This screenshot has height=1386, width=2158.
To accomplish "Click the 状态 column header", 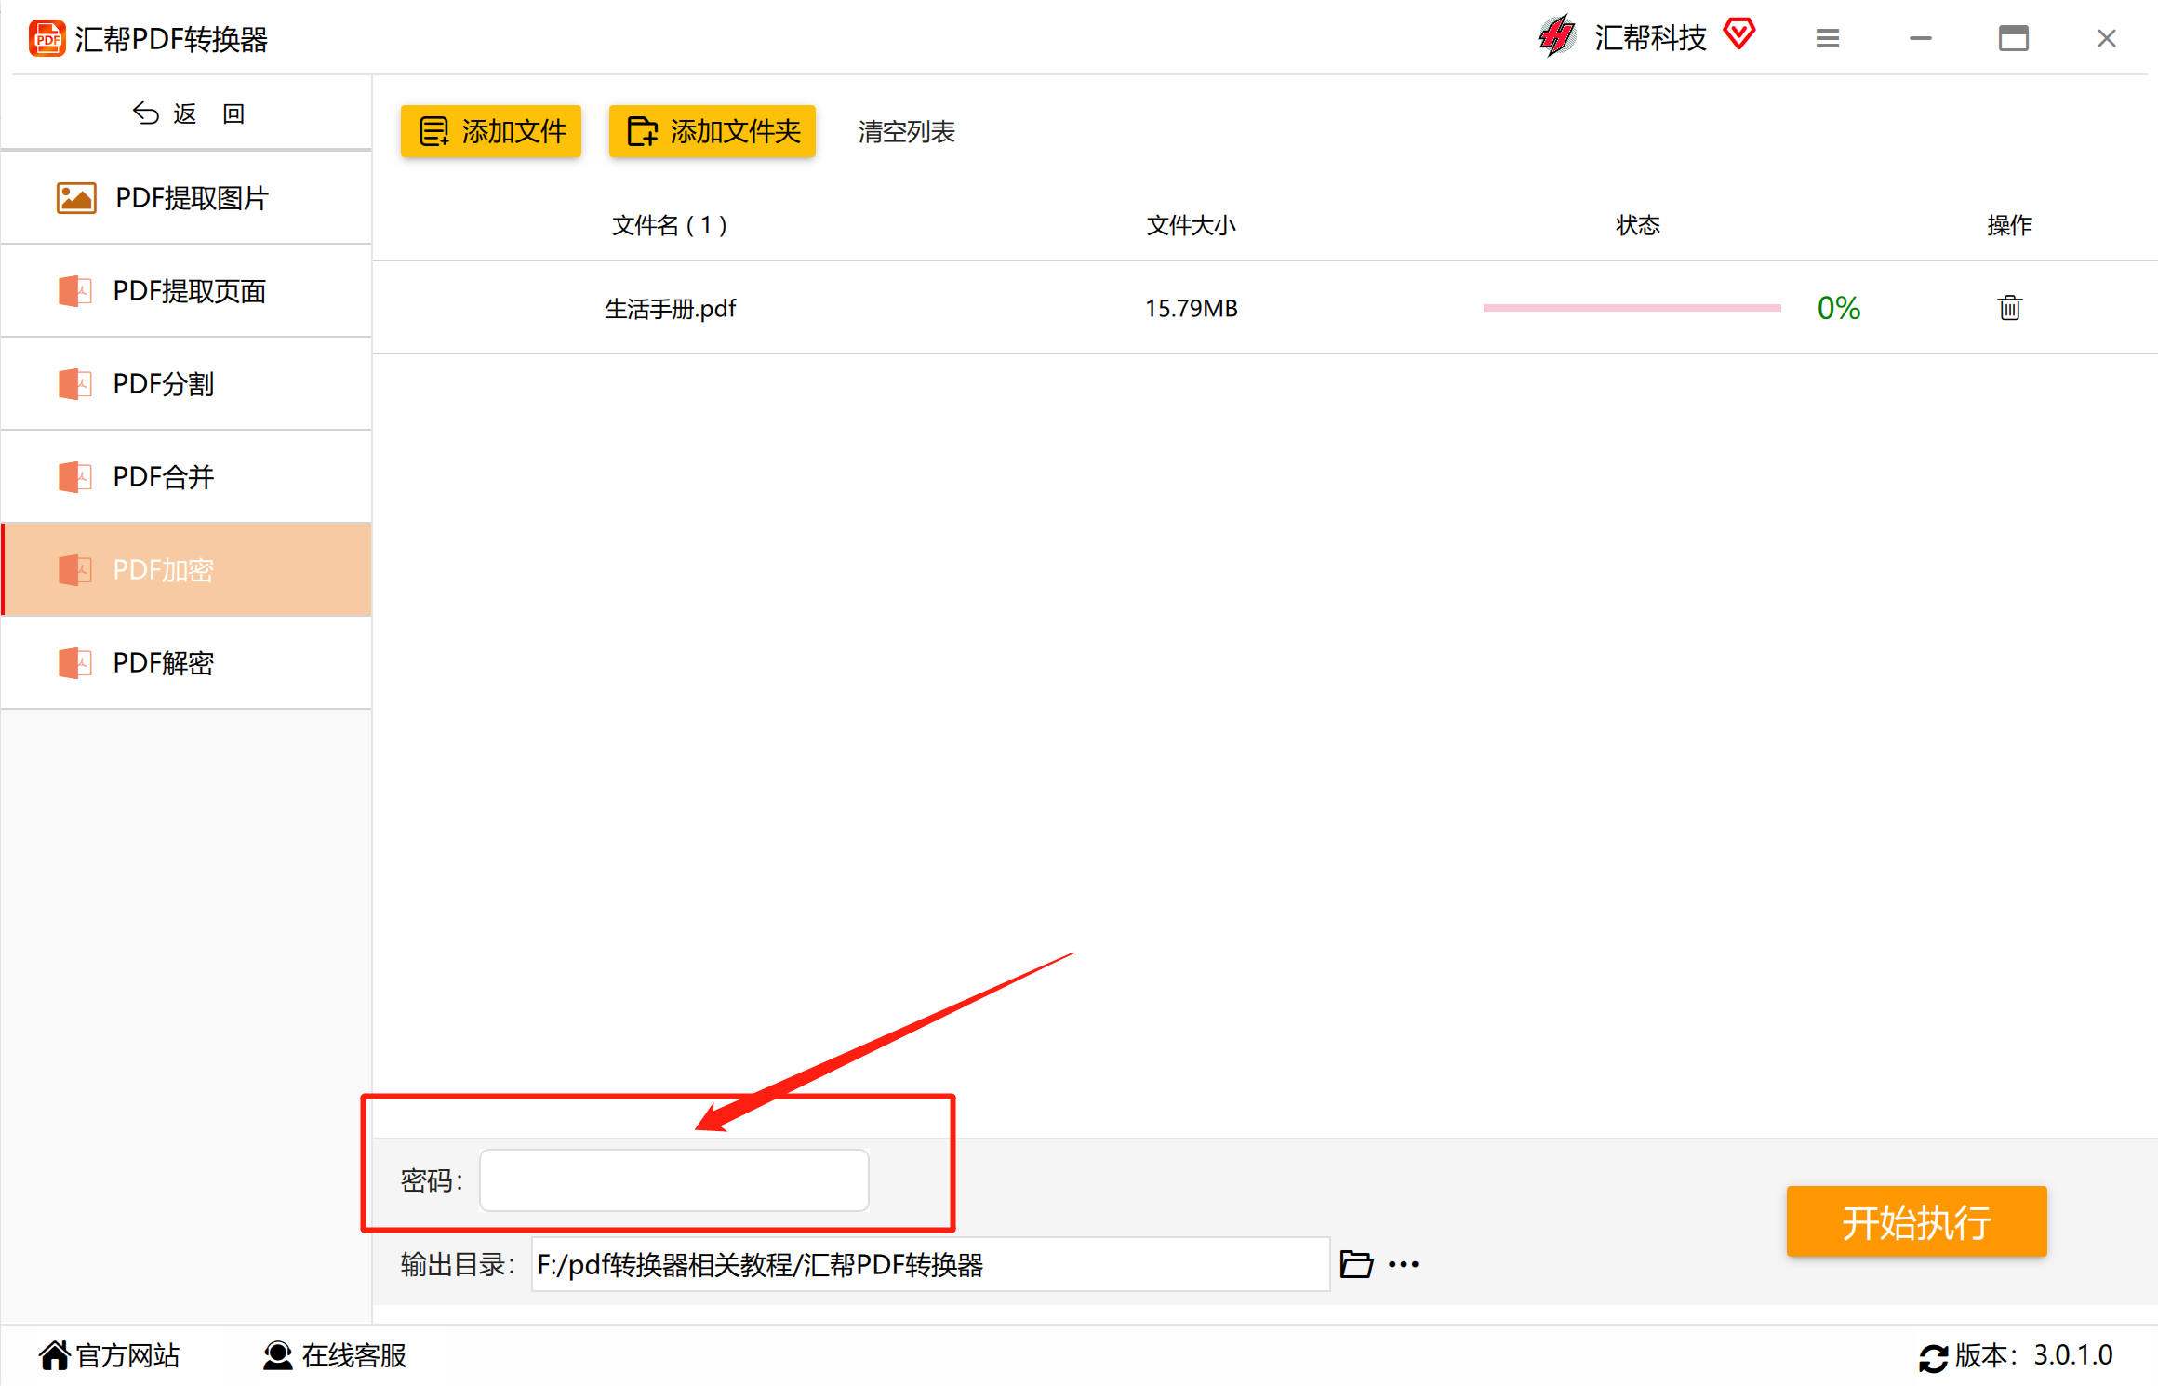I will (x=1638, y=225).
